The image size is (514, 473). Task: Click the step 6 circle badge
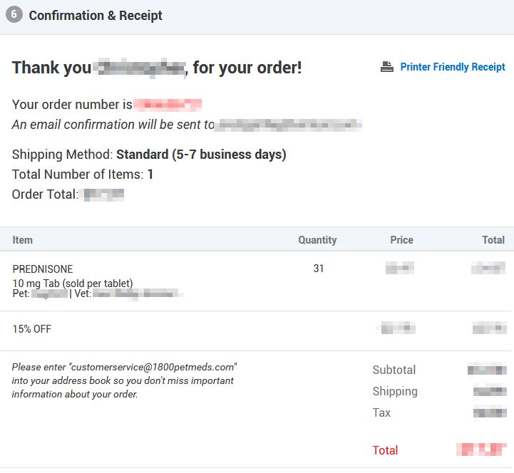[14, 14]
